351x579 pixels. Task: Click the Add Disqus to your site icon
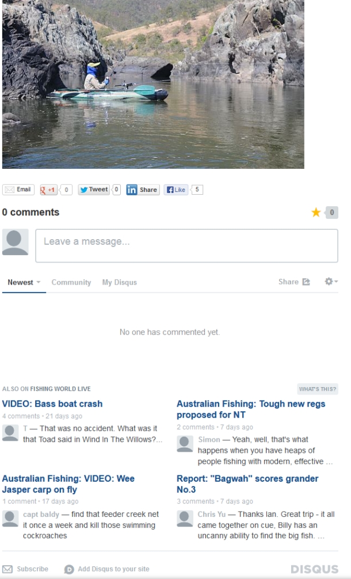click(x=69, y=569)
